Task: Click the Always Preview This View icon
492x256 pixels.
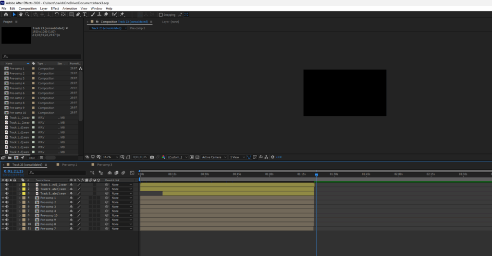Action: pos(87,157)
